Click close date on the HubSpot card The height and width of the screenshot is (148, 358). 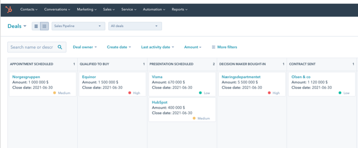(172, 113)
